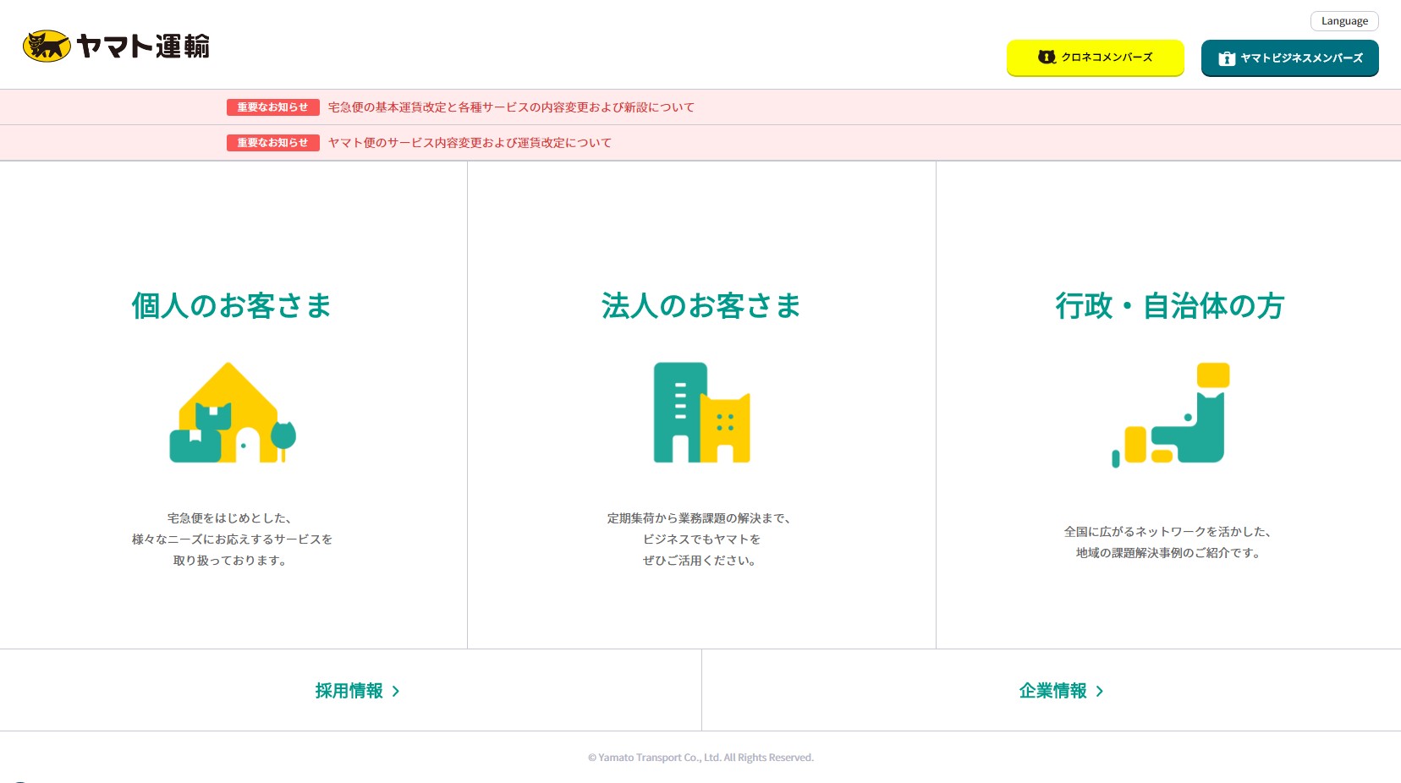Image resolution: width=1401 pixels, height=783 pixels.
Task: Click text 宅急便をはじめとした、
Action: pos(230,518)
